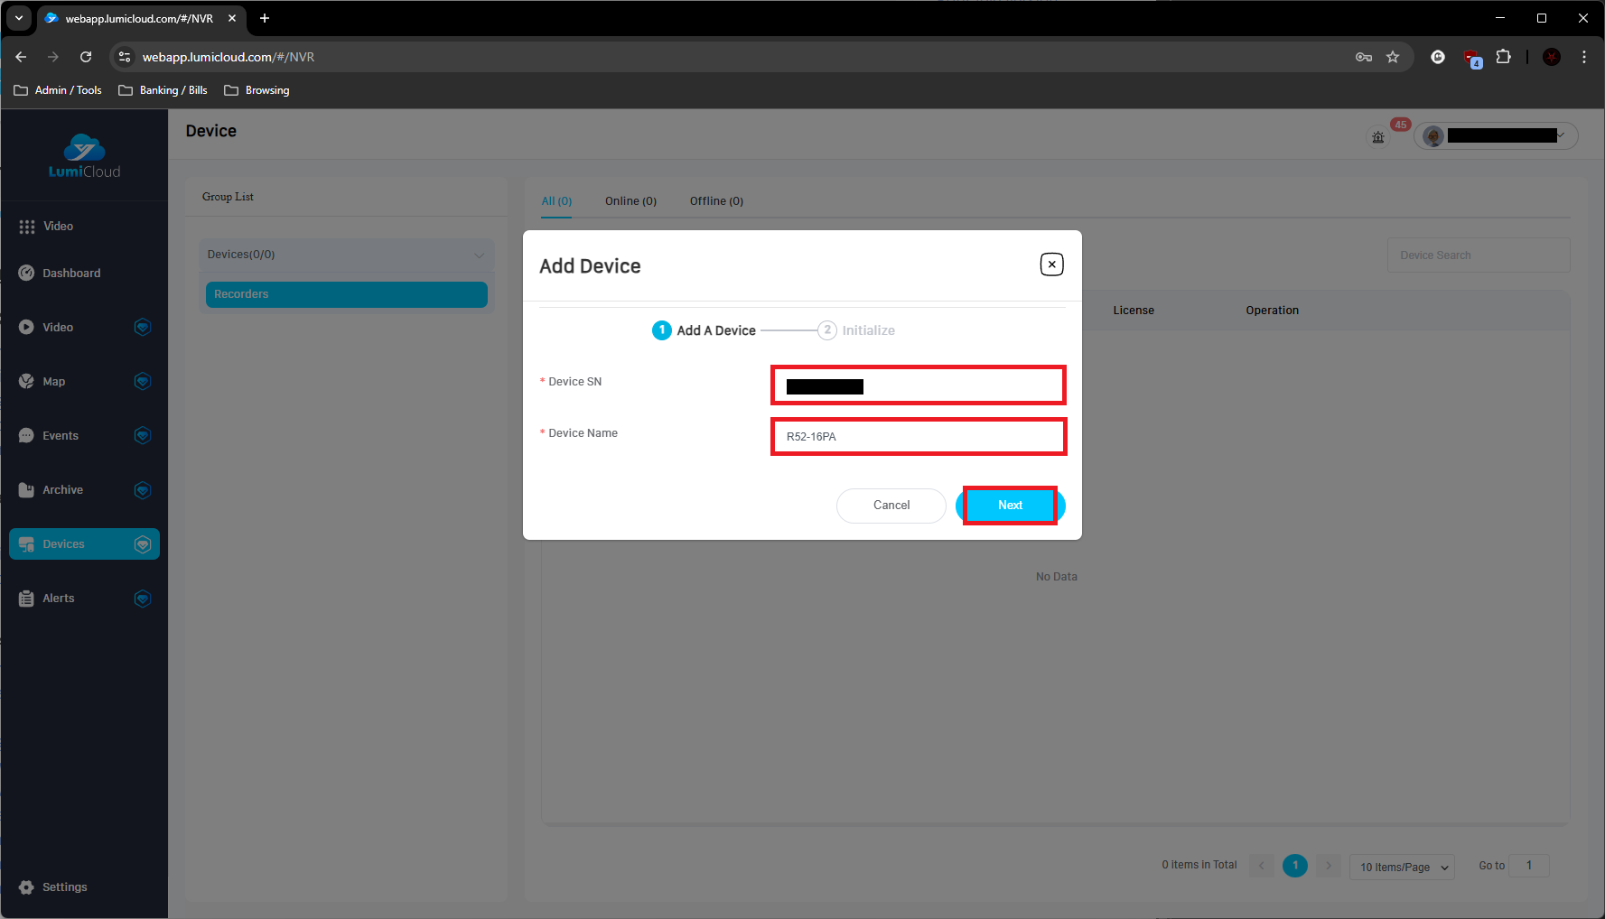
Task: Switch to the Offline (0) tab
Action: (716, 201)
